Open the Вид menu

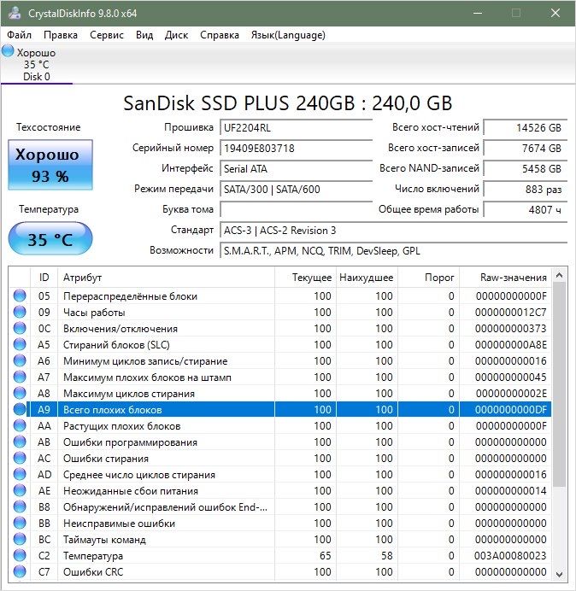[x=144, y=35]
